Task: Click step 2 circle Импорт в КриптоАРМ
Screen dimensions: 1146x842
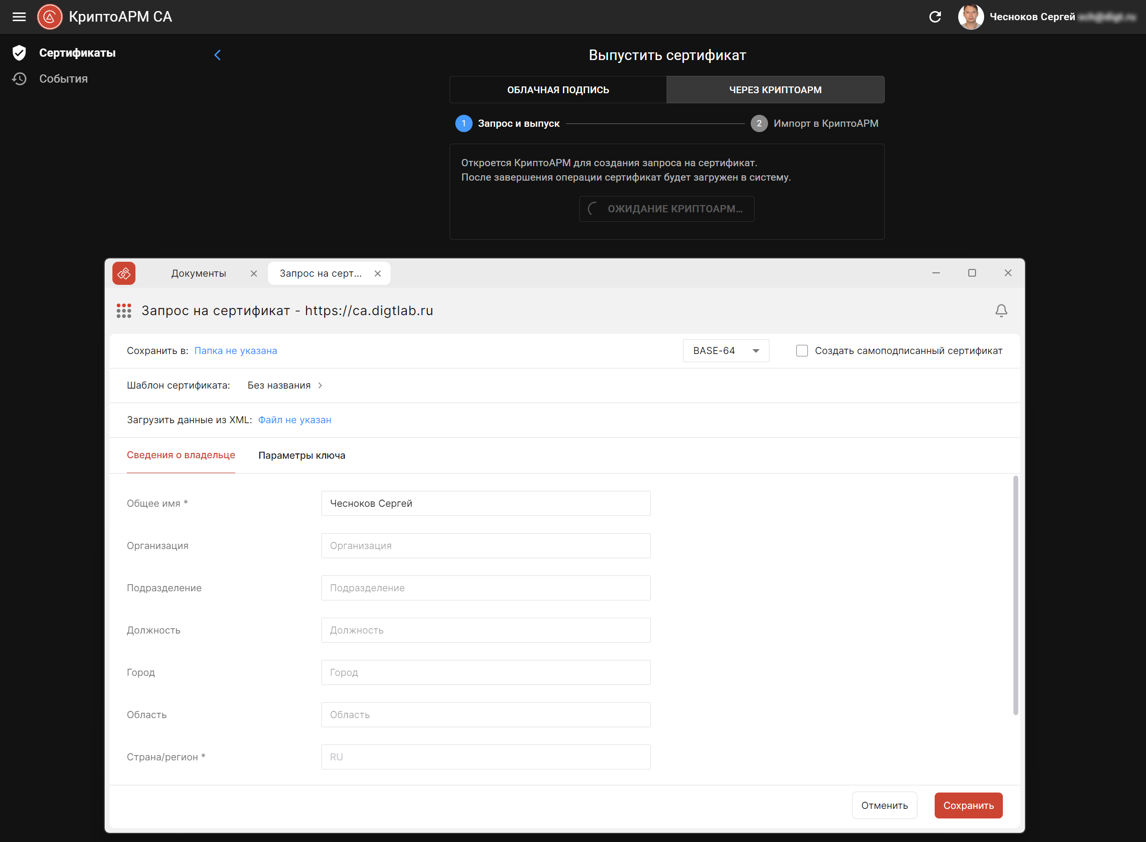Action: pyautogui.click(x=759, y=123)
